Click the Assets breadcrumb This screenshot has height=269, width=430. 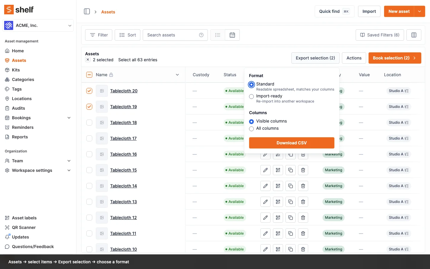pos(108,12)
